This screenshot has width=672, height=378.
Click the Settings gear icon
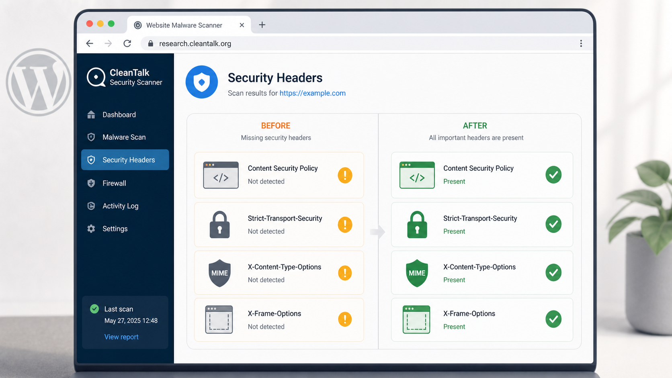coord(91,229)
